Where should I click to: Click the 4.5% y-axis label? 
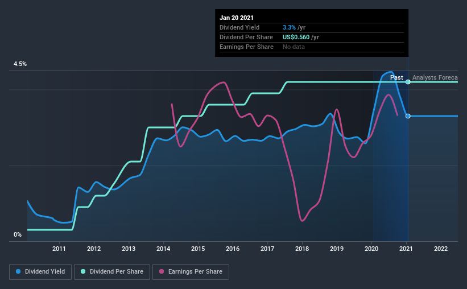point(20,64)
